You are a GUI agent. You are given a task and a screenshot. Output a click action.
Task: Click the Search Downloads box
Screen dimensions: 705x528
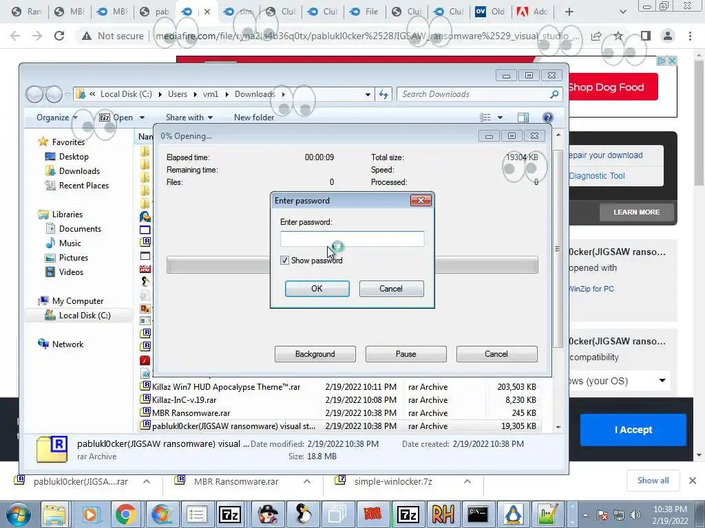474,94
